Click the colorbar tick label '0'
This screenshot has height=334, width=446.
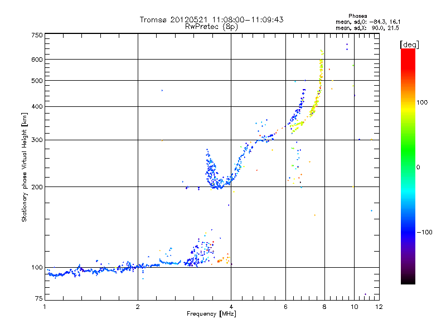pos(418,168)
